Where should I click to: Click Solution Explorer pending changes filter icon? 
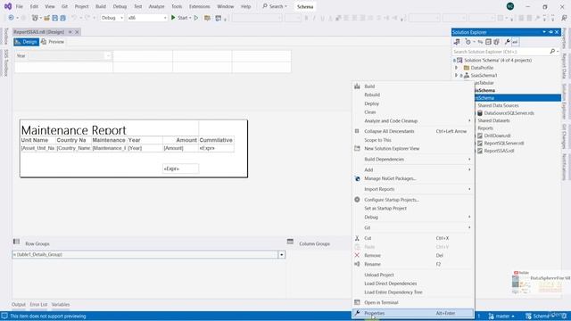click(468, 42)
